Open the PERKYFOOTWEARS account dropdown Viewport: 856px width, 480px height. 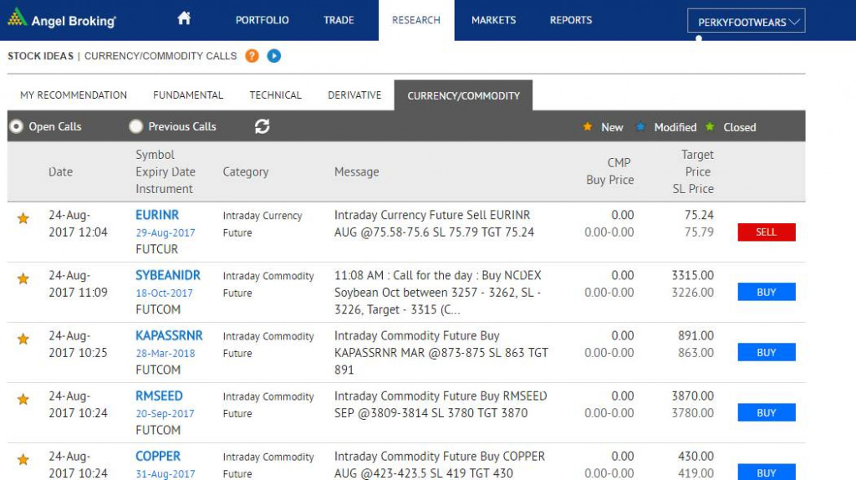(746, 22)
